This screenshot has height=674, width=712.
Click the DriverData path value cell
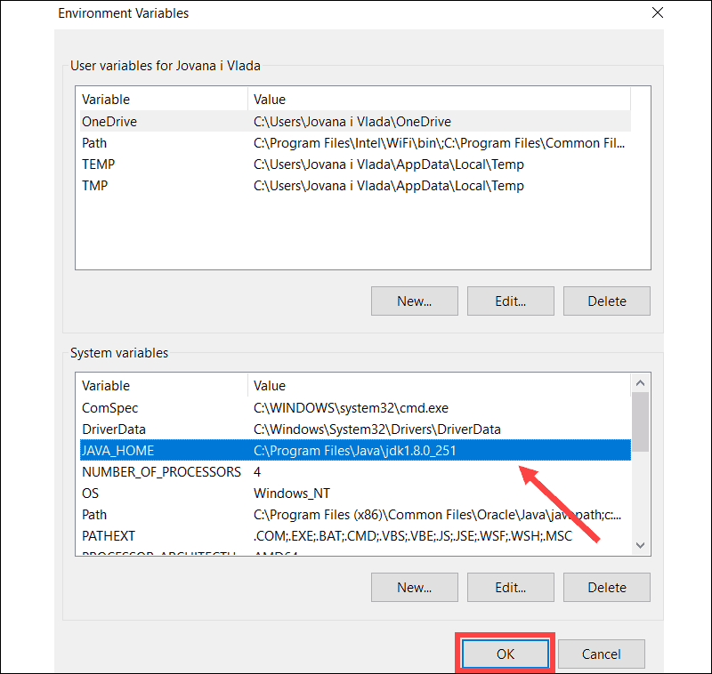[x=376, y=429]
